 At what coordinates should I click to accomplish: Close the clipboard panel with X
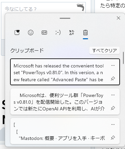118,18
